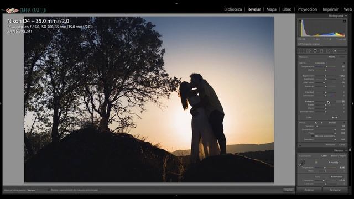Open the Proyección module
The image size is (354, 199).
point(307,9)
